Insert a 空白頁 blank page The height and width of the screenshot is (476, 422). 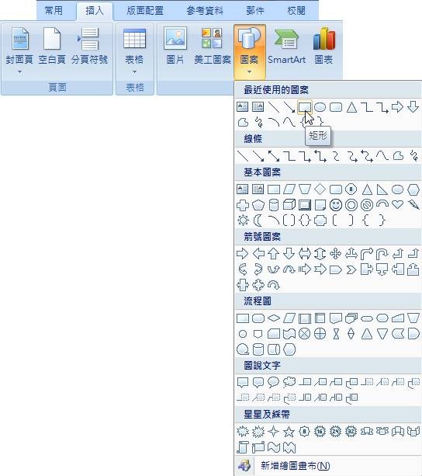[52, 46]
